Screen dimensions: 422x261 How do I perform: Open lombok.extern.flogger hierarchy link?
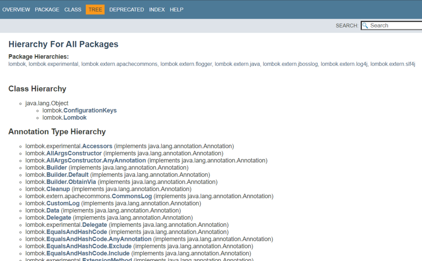[186, 64]
